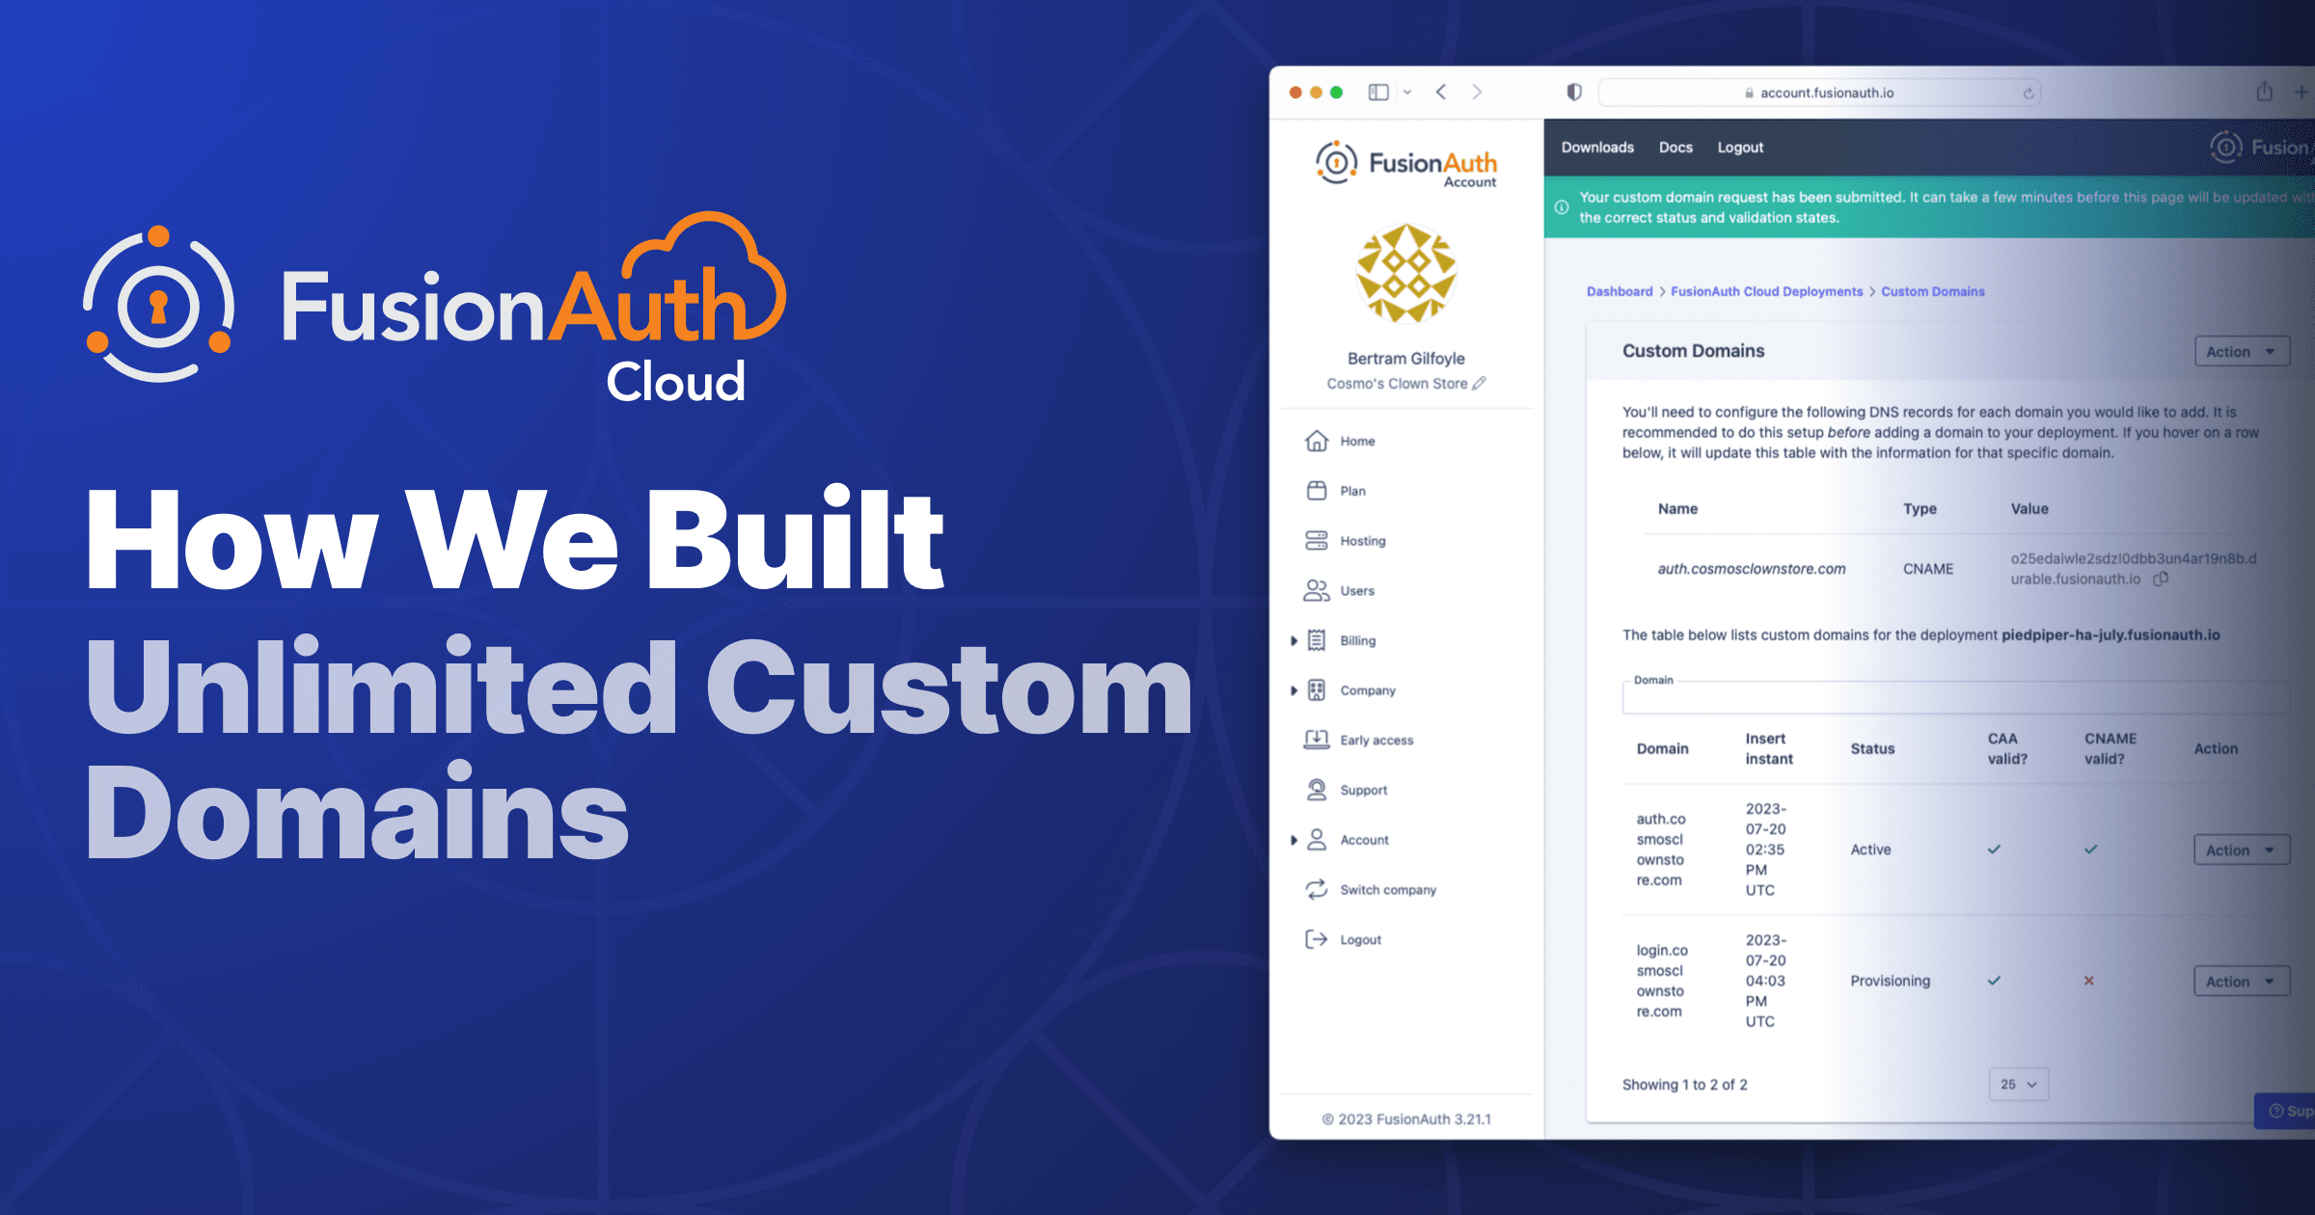The width and height of the screenshot is (2315, 1215).
Task: Click the Account person icon
Action: pyautogui.click(x=1317, y=840)
